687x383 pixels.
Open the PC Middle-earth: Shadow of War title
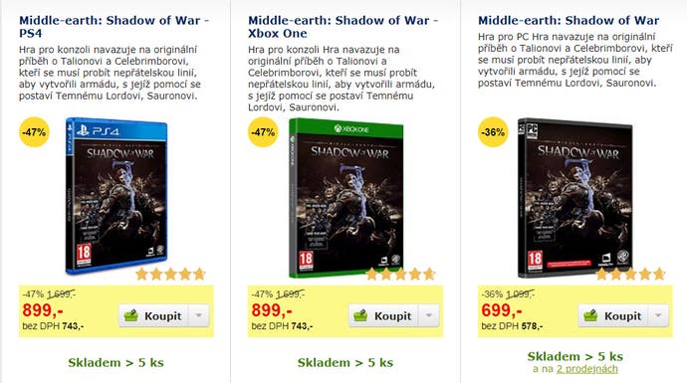569,21
